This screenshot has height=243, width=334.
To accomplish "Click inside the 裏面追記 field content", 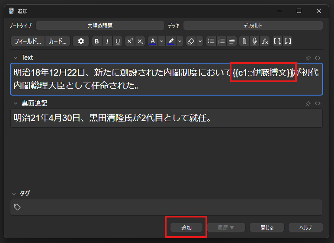I will 167,118.
